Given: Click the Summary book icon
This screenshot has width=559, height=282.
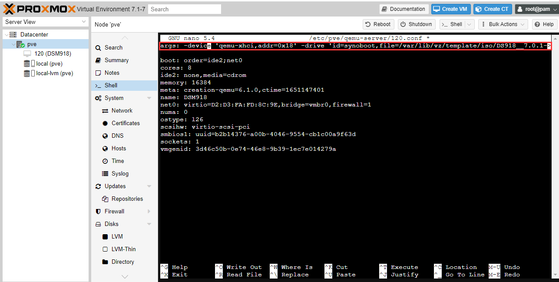Looking at the screenshot, I should pos(98,60).
